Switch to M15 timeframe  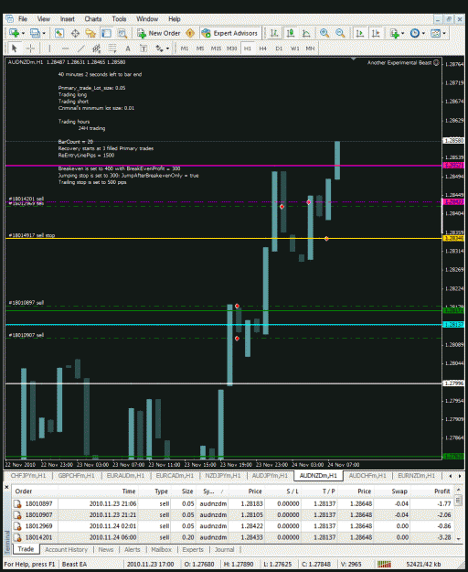click(x=216, y=49)
